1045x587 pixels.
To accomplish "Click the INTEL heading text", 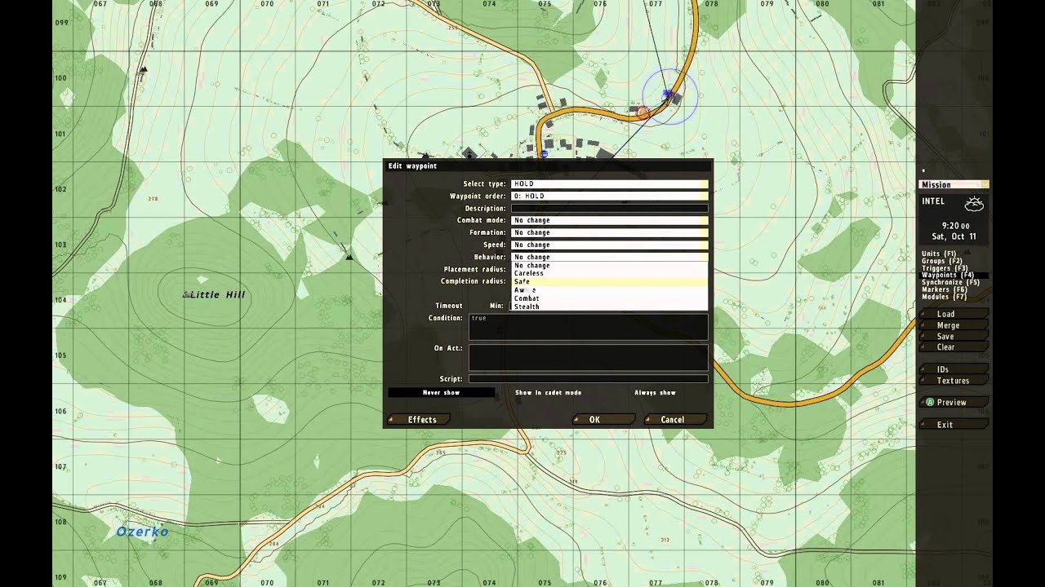I will click(x=933, y=201).
